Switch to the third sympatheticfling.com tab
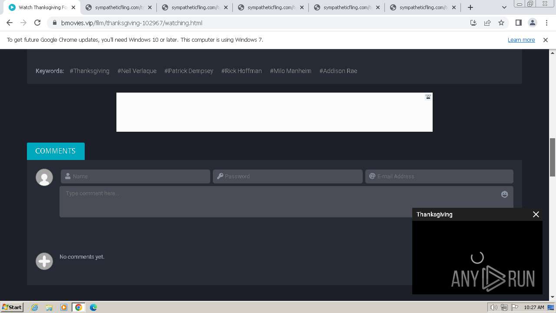Viewport: 556px width, 313px height. pyautogui.click(x=271, y=7)
